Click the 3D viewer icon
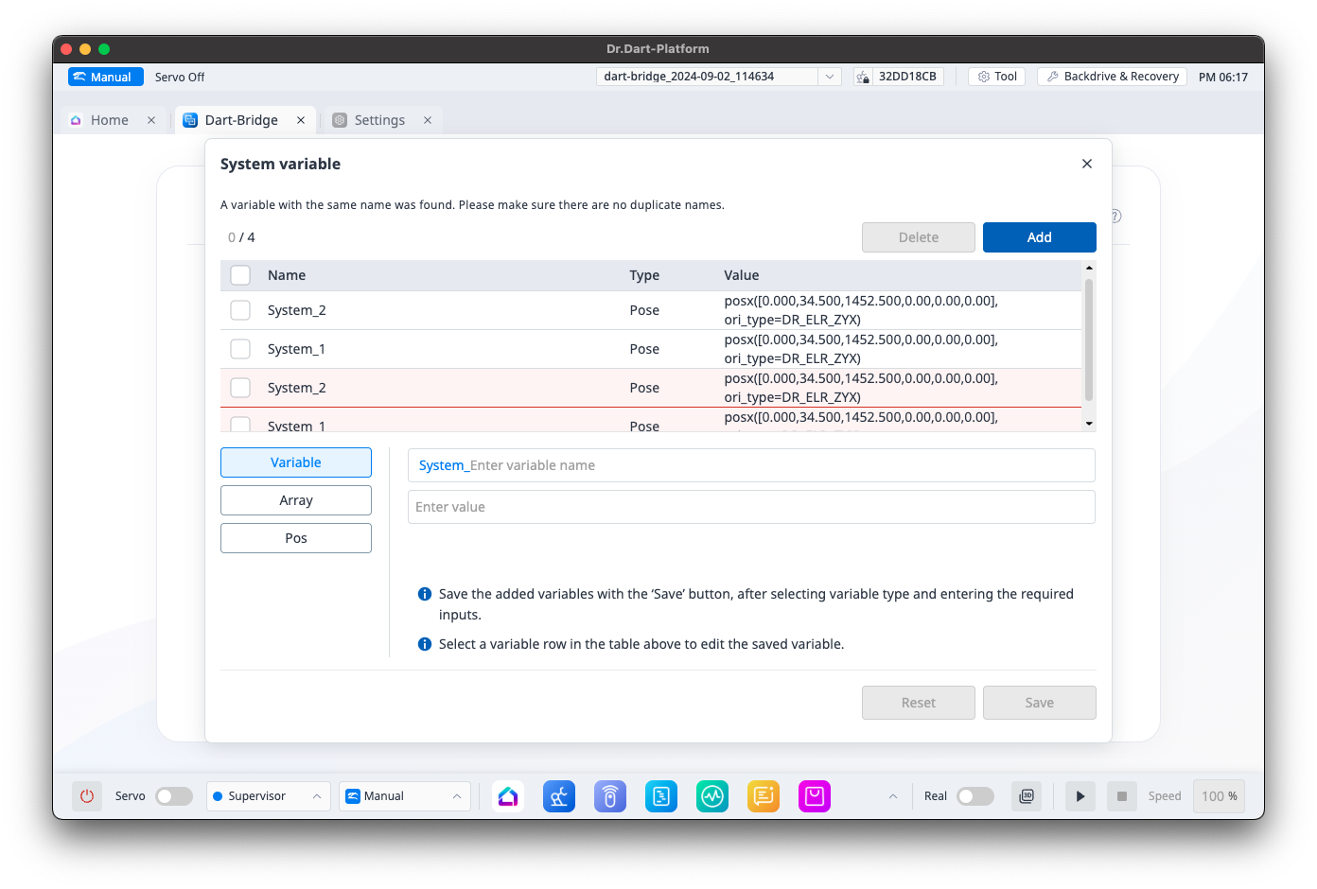 pos(1027,796)
